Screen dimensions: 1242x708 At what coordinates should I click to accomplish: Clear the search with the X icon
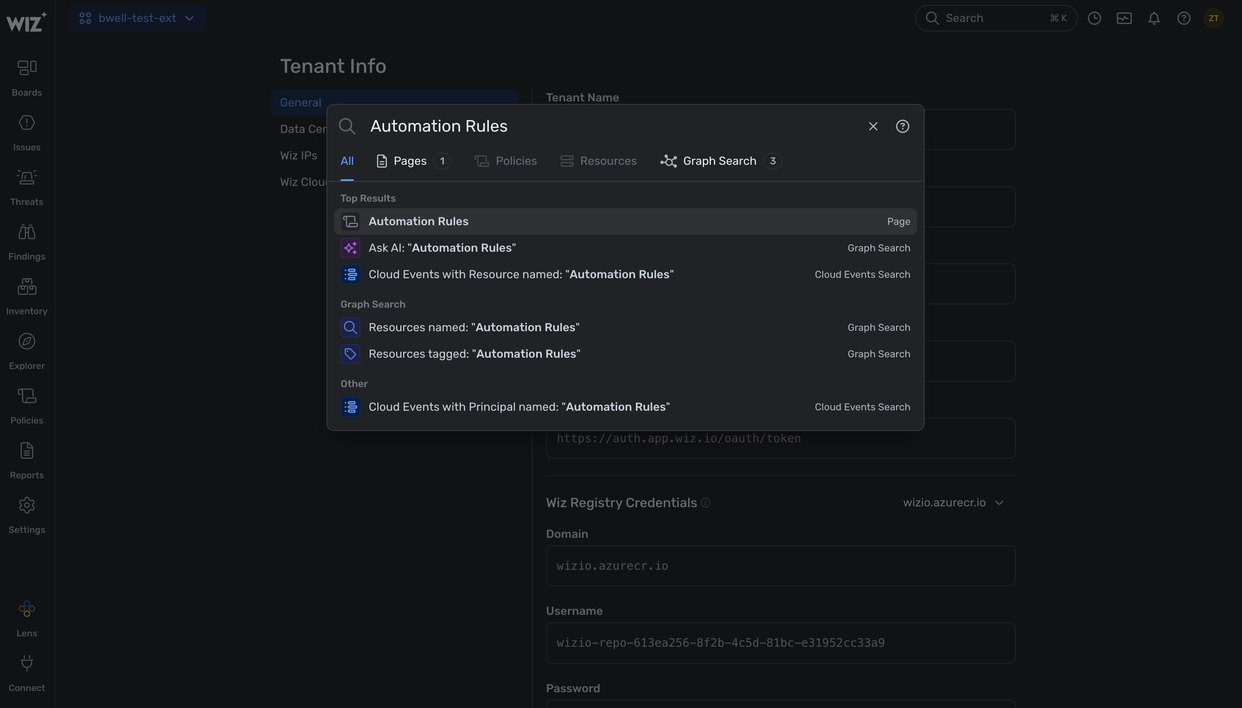873,126
